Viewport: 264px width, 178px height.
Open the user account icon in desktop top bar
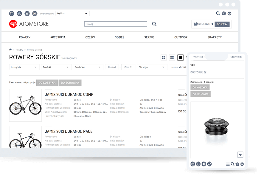[x=19, y=14]
